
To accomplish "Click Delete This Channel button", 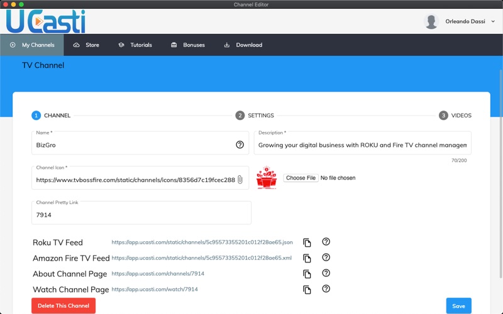I will click(64, 306).
